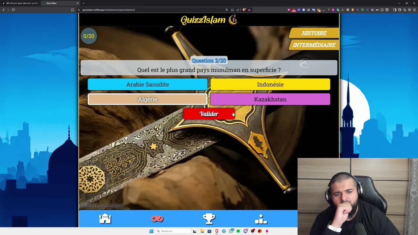Click the zoom magnifier icon in address bar
Image resolution: width=418 pixels, height=235 pixels.
[x=227, y=10]
